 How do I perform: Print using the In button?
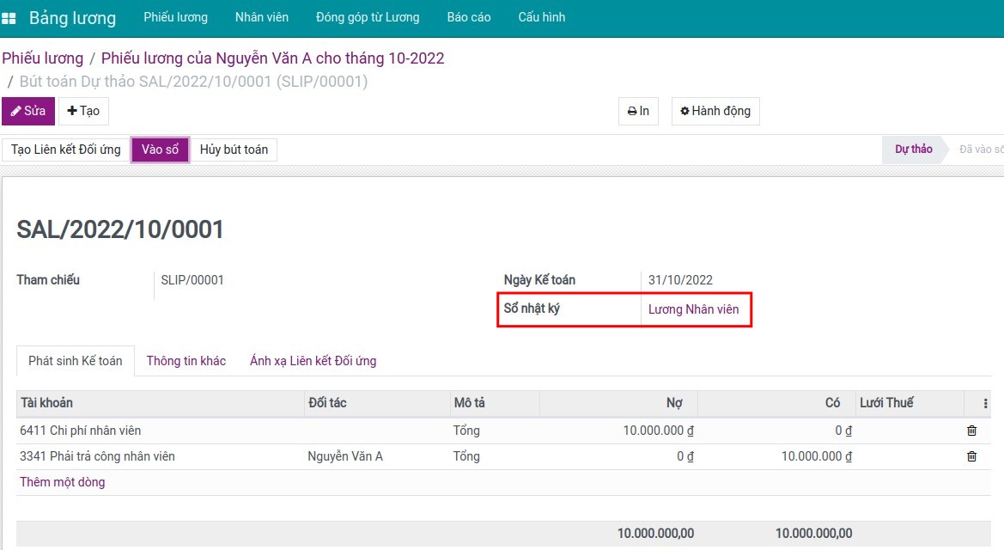[638, 111]
